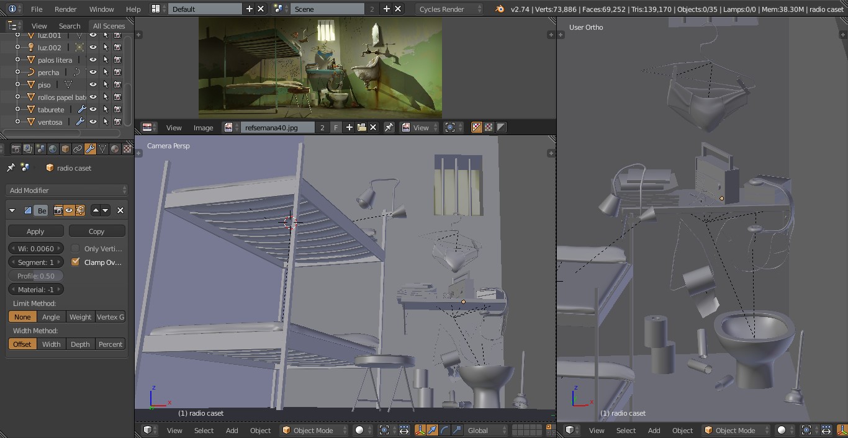
Task: Toggle the 3D manipulator axes icon
Action: coord(420,430)
